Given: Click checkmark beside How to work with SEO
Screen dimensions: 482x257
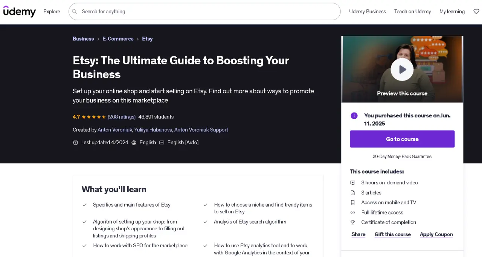Looking at the screenshot, I should tap(84, 246).
